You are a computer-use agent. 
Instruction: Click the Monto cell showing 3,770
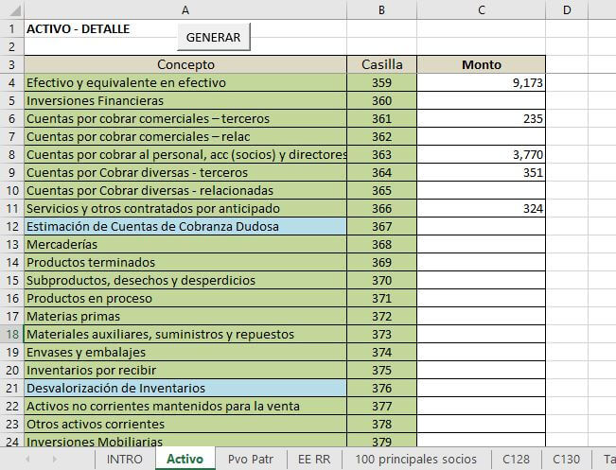pos(481,155)
